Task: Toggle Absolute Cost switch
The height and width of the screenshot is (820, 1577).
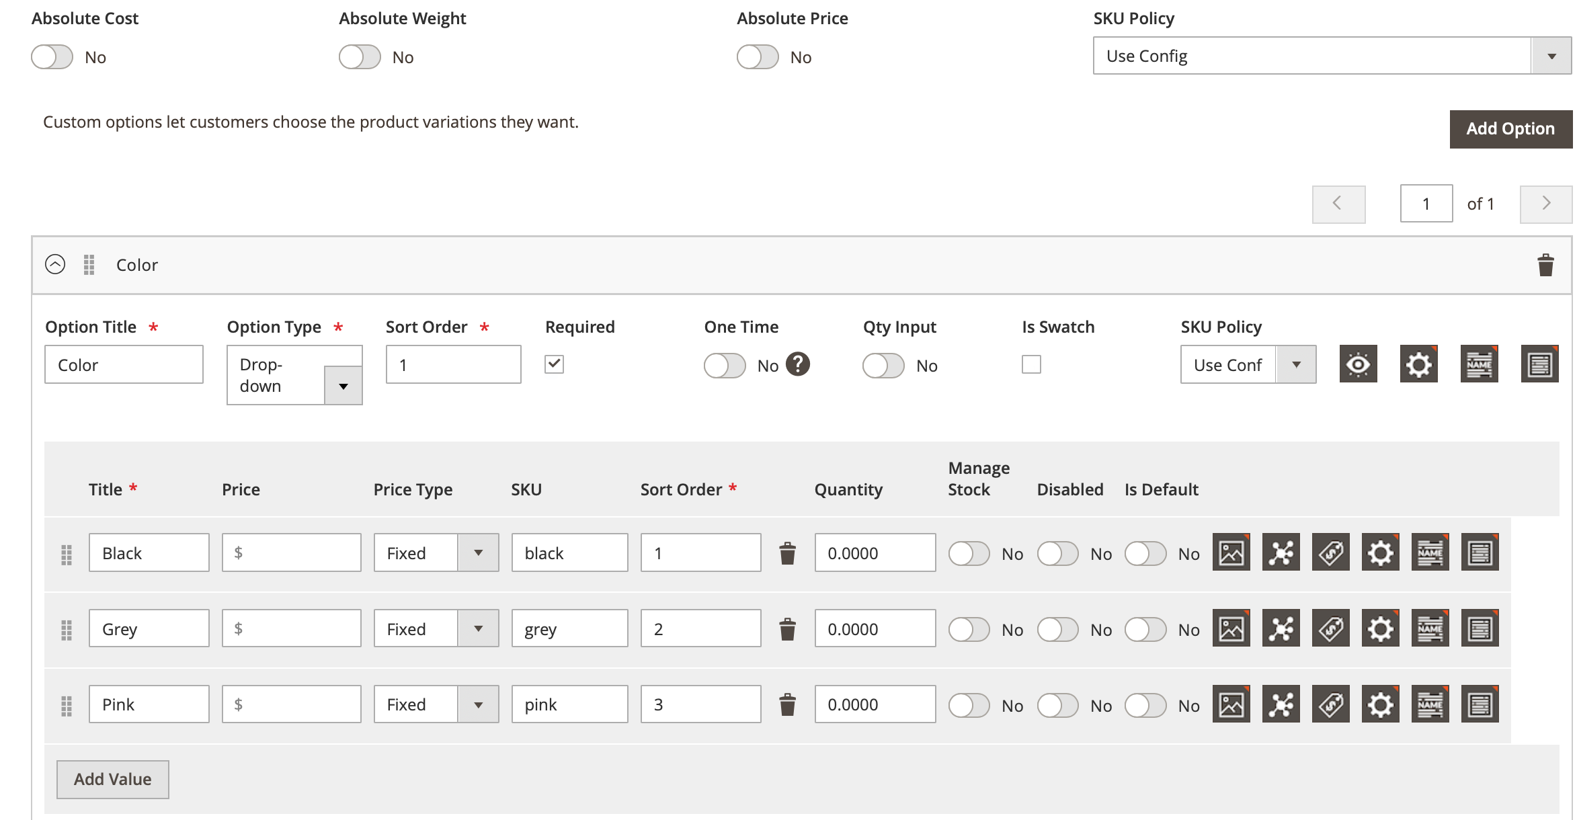Action: coord(52,57)
